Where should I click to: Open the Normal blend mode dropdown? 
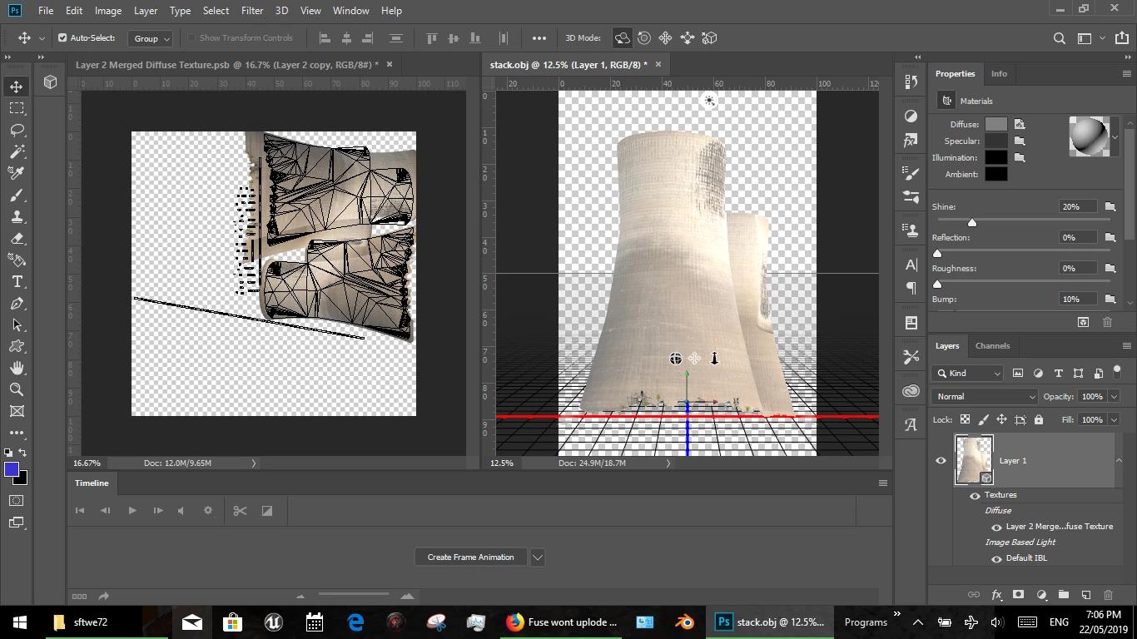coord(985,397)
